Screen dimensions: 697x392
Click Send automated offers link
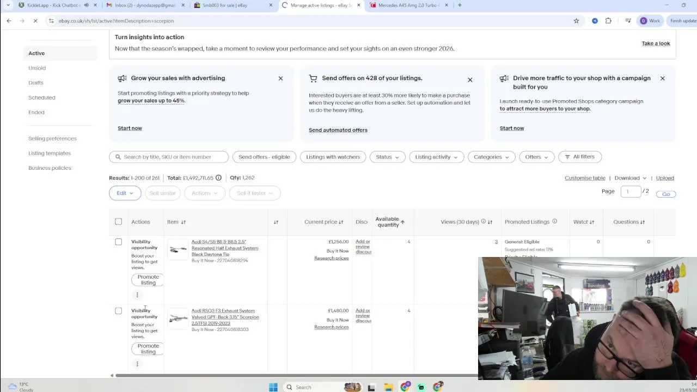click(338, 130)
